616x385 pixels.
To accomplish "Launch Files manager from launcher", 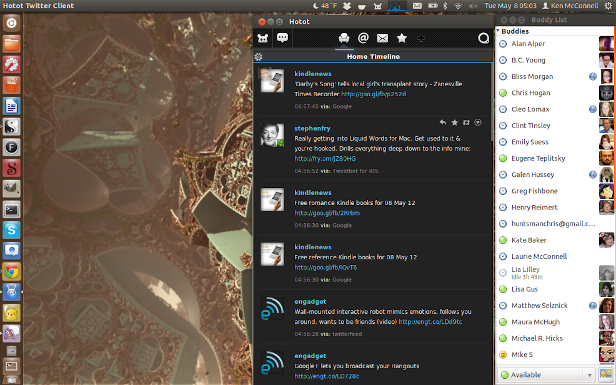I will coord(11,44).
